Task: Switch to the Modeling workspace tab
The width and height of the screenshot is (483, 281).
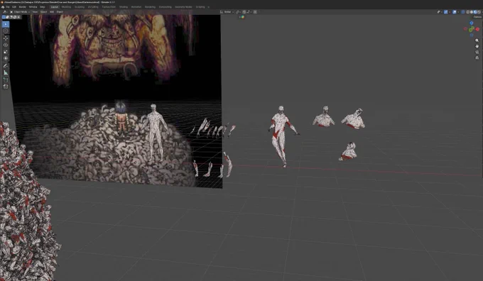Action: pos(66,7)
